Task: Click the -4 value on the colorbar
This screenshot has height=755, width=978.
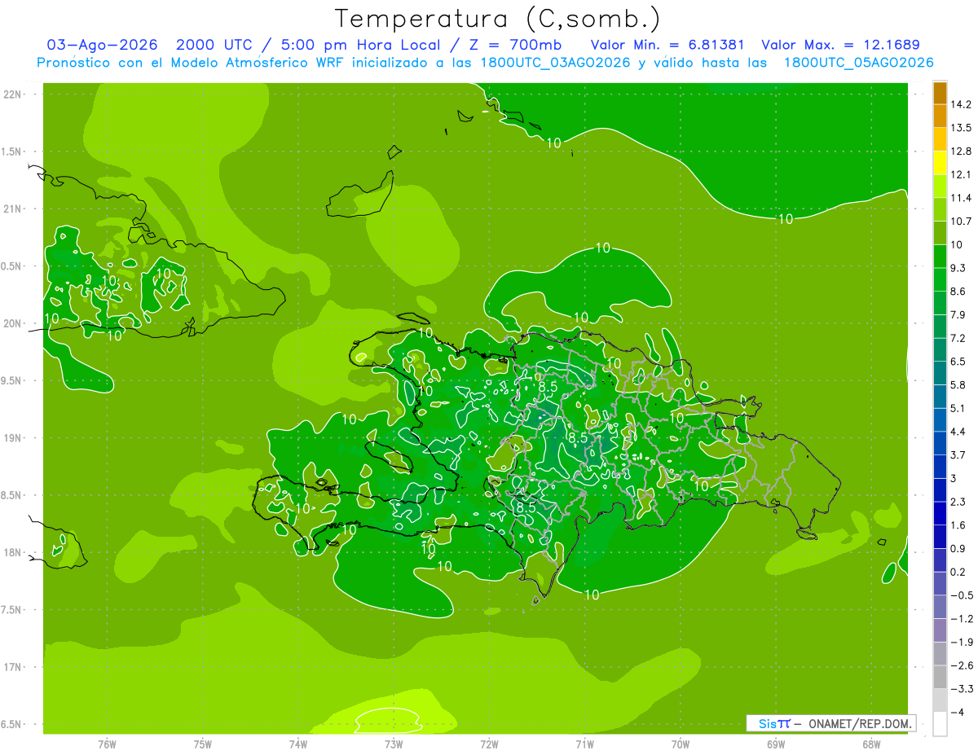Action: coord(957,712)
